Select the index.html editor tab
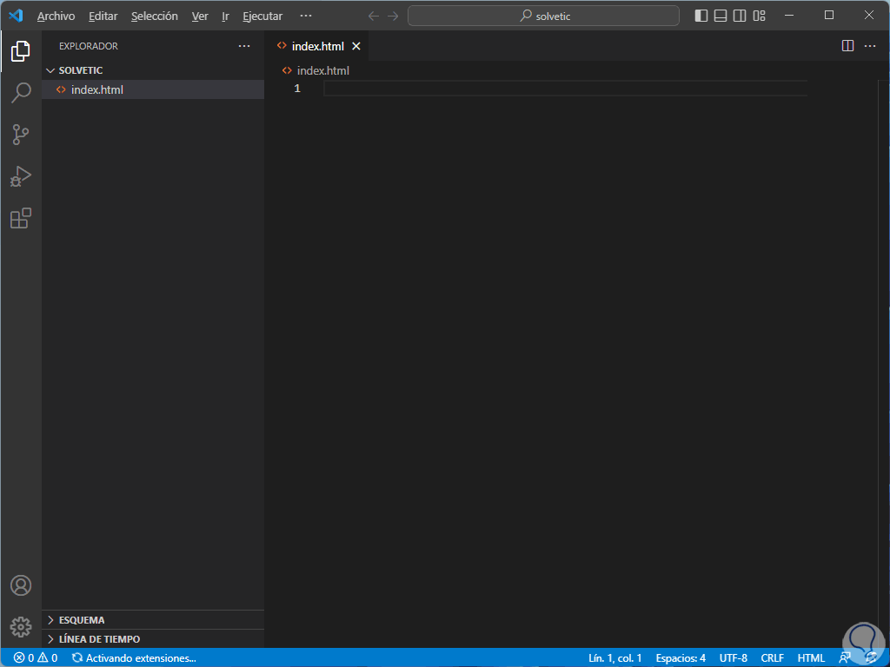 pyautogui.click(x=316, y=46)
